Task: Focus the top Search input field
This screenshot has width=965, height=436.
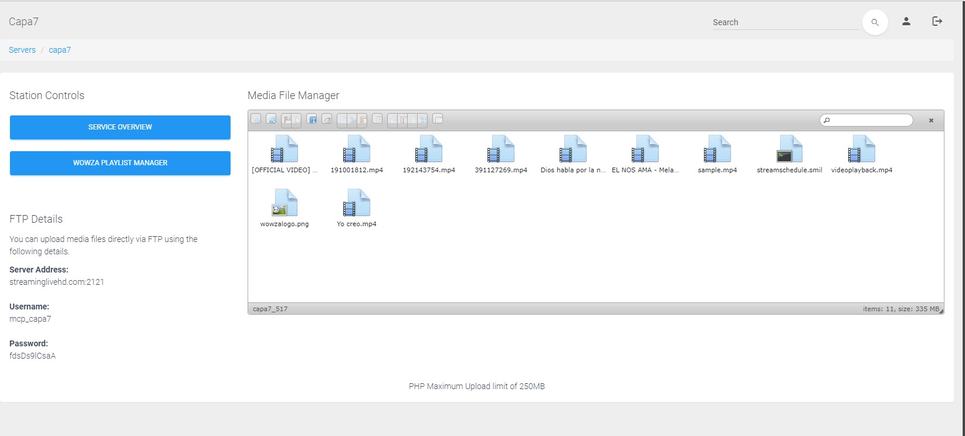Action: coord(785,22)
